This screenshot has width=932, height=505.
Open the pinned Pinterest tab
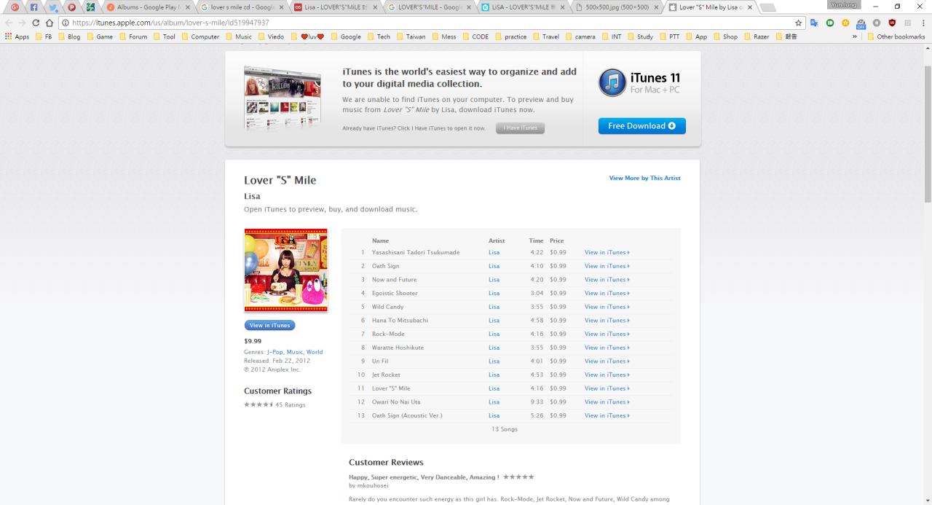(72, 7)
